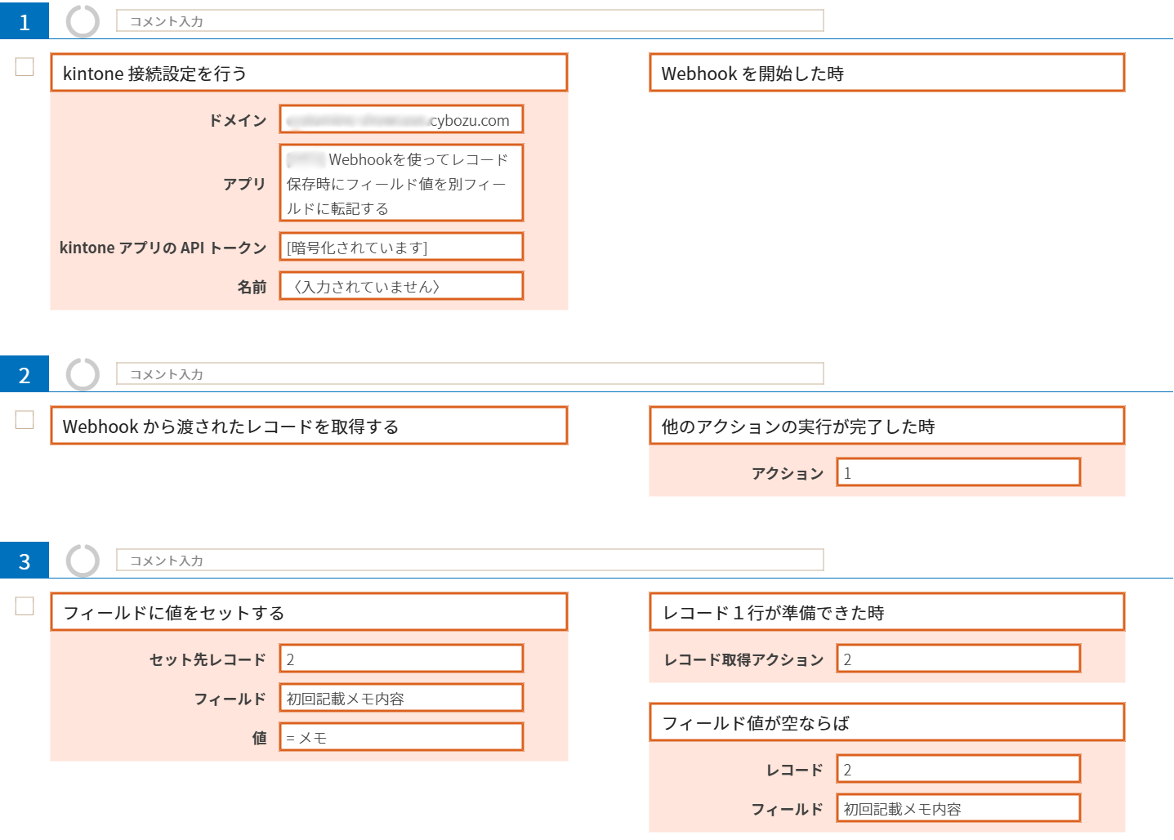Click the レコード取得アクション field with value 2
The image size is (1174, 840).
(958, 659)
